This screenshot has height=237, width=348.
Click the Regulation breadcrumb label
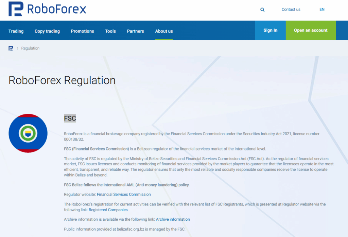tap(30, 48)
